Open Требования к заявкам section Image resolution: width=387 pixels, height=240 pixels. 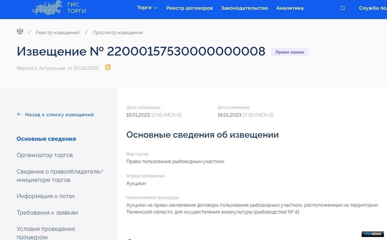47,213
